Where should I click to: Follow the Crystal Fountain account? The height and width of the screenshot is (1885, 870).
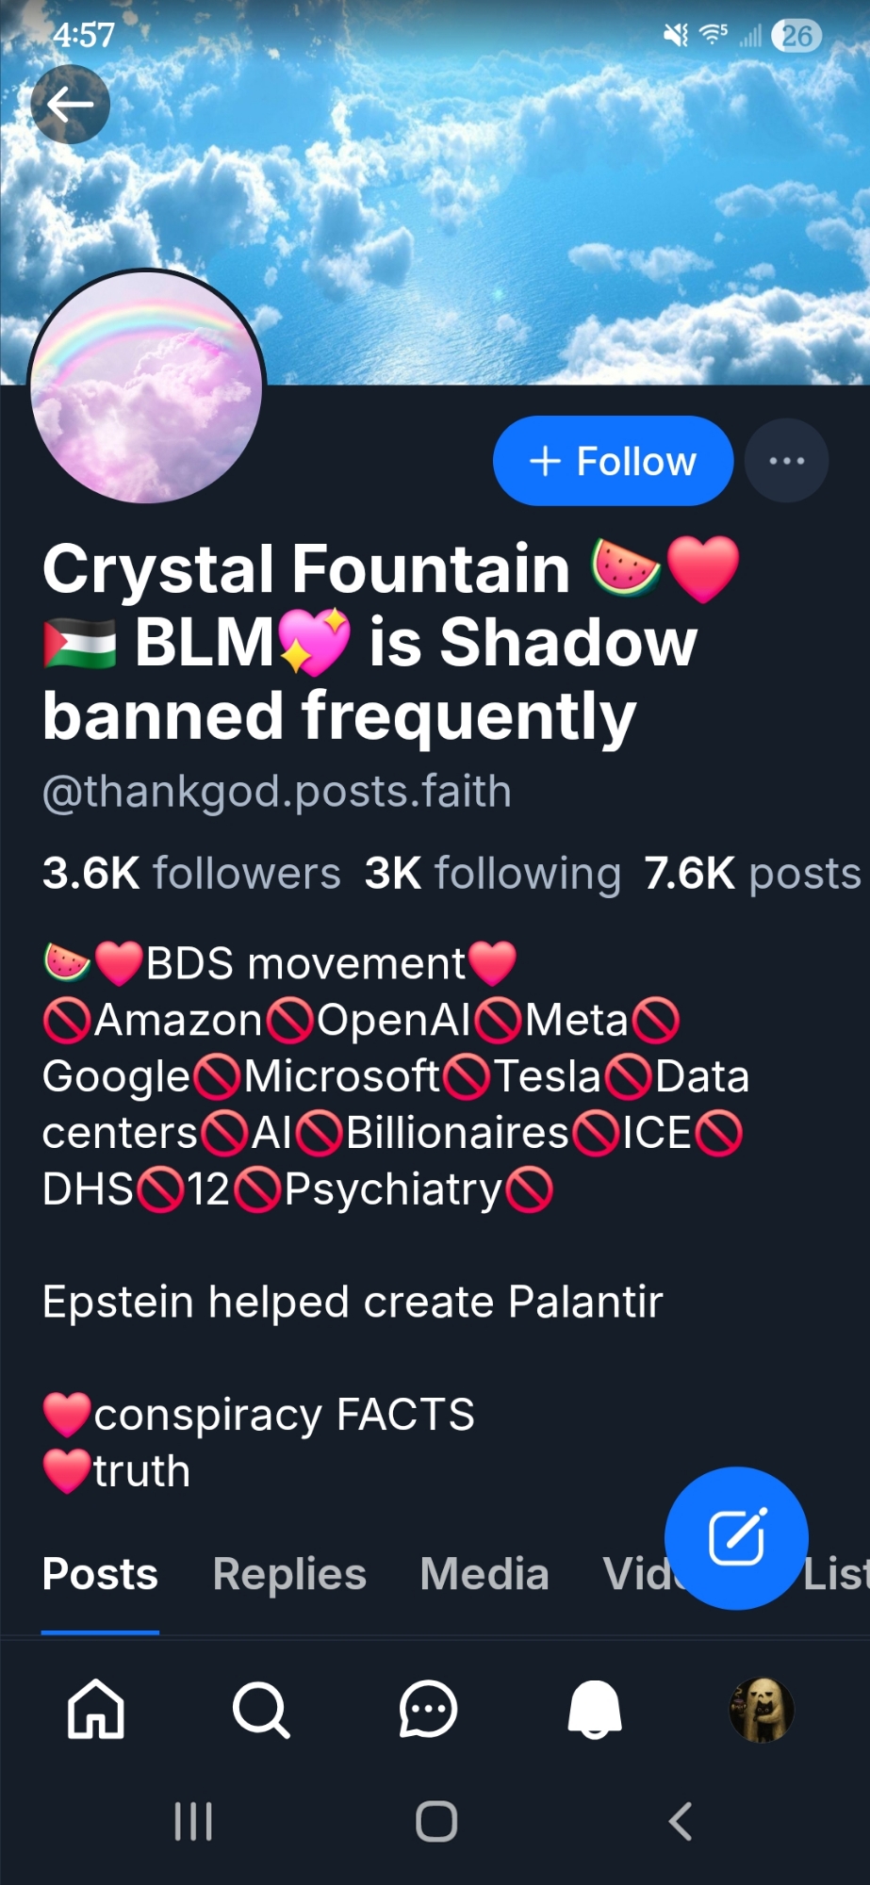point(613,461)
